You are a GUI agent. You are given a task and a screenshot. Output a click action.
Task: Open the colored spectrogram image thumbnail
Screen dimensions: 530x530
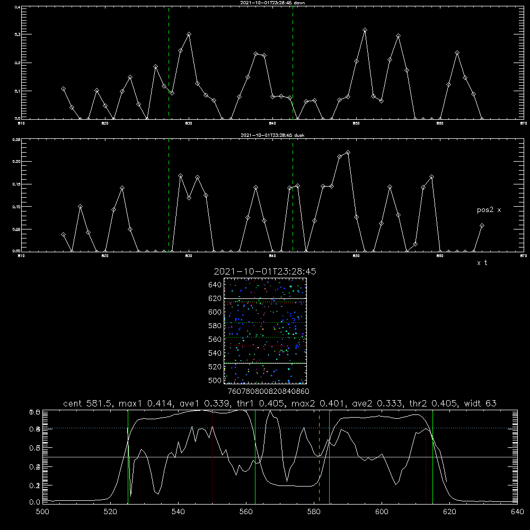265,331
